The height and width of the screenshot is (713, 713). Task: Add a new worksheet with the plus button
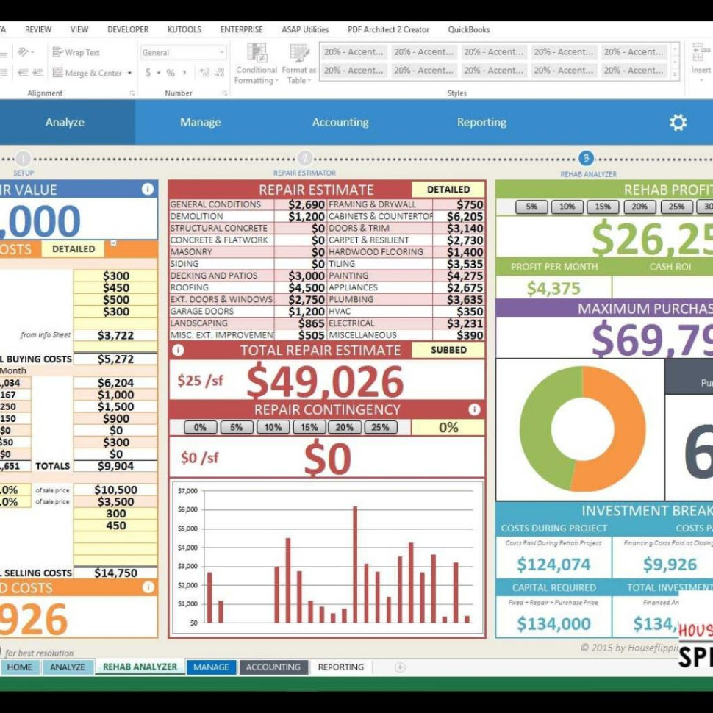399,667
